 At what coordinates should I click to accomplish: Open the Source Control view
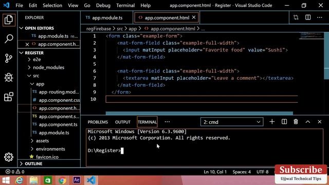(9, 58)
